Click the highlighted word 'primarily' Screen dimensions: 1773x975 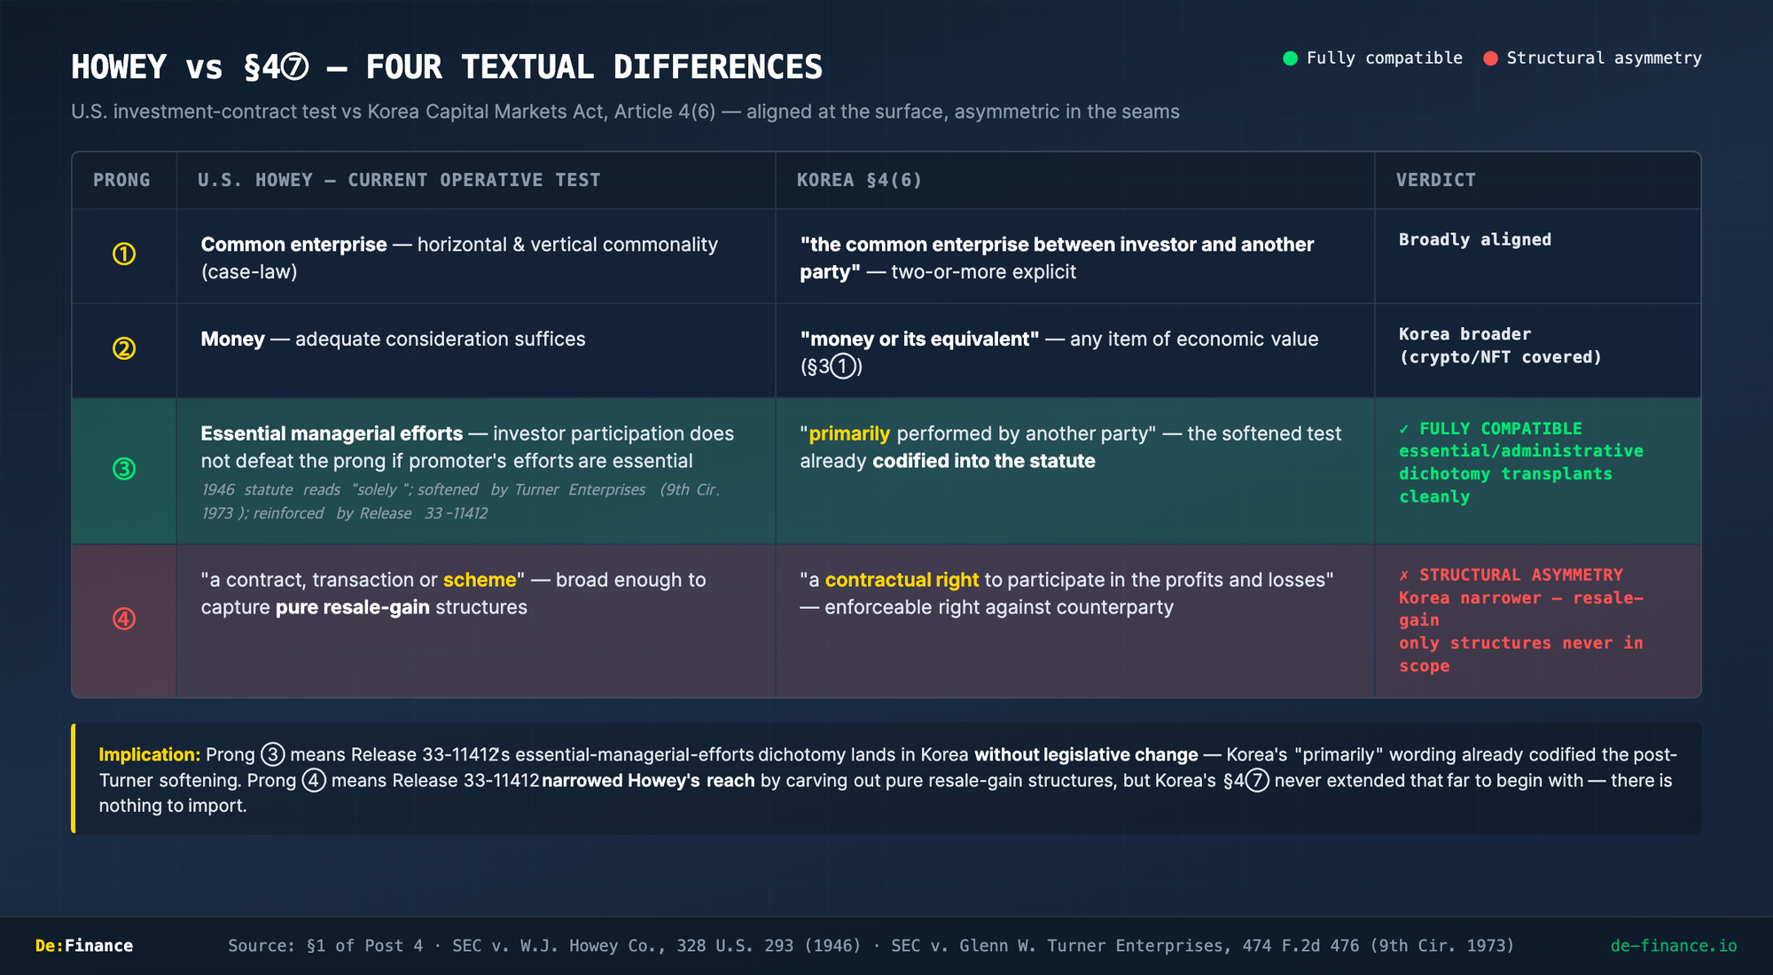849,433
